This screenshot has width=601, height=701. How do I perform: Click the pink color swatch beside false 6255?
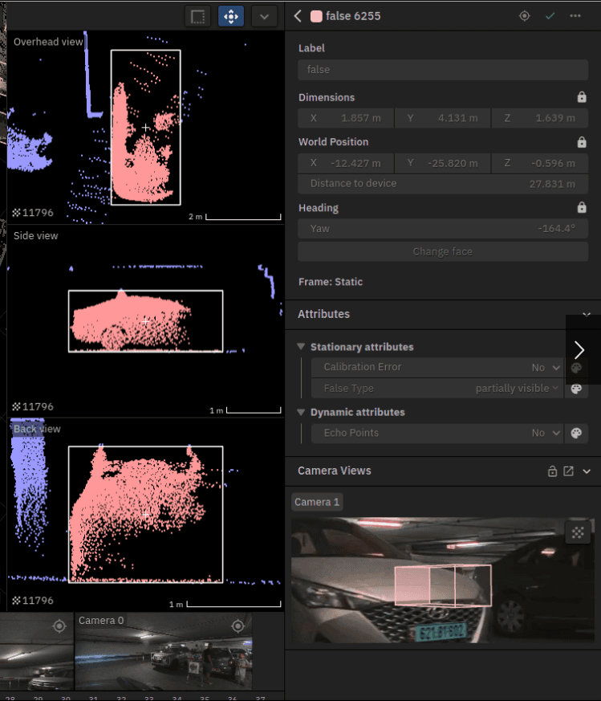[x=316, y=17]
